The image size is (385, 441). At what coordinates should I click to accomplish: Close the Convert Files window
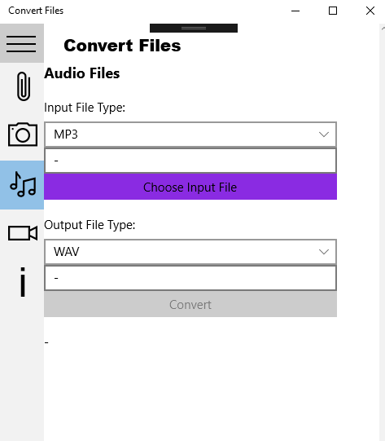[x=370, y=11]
